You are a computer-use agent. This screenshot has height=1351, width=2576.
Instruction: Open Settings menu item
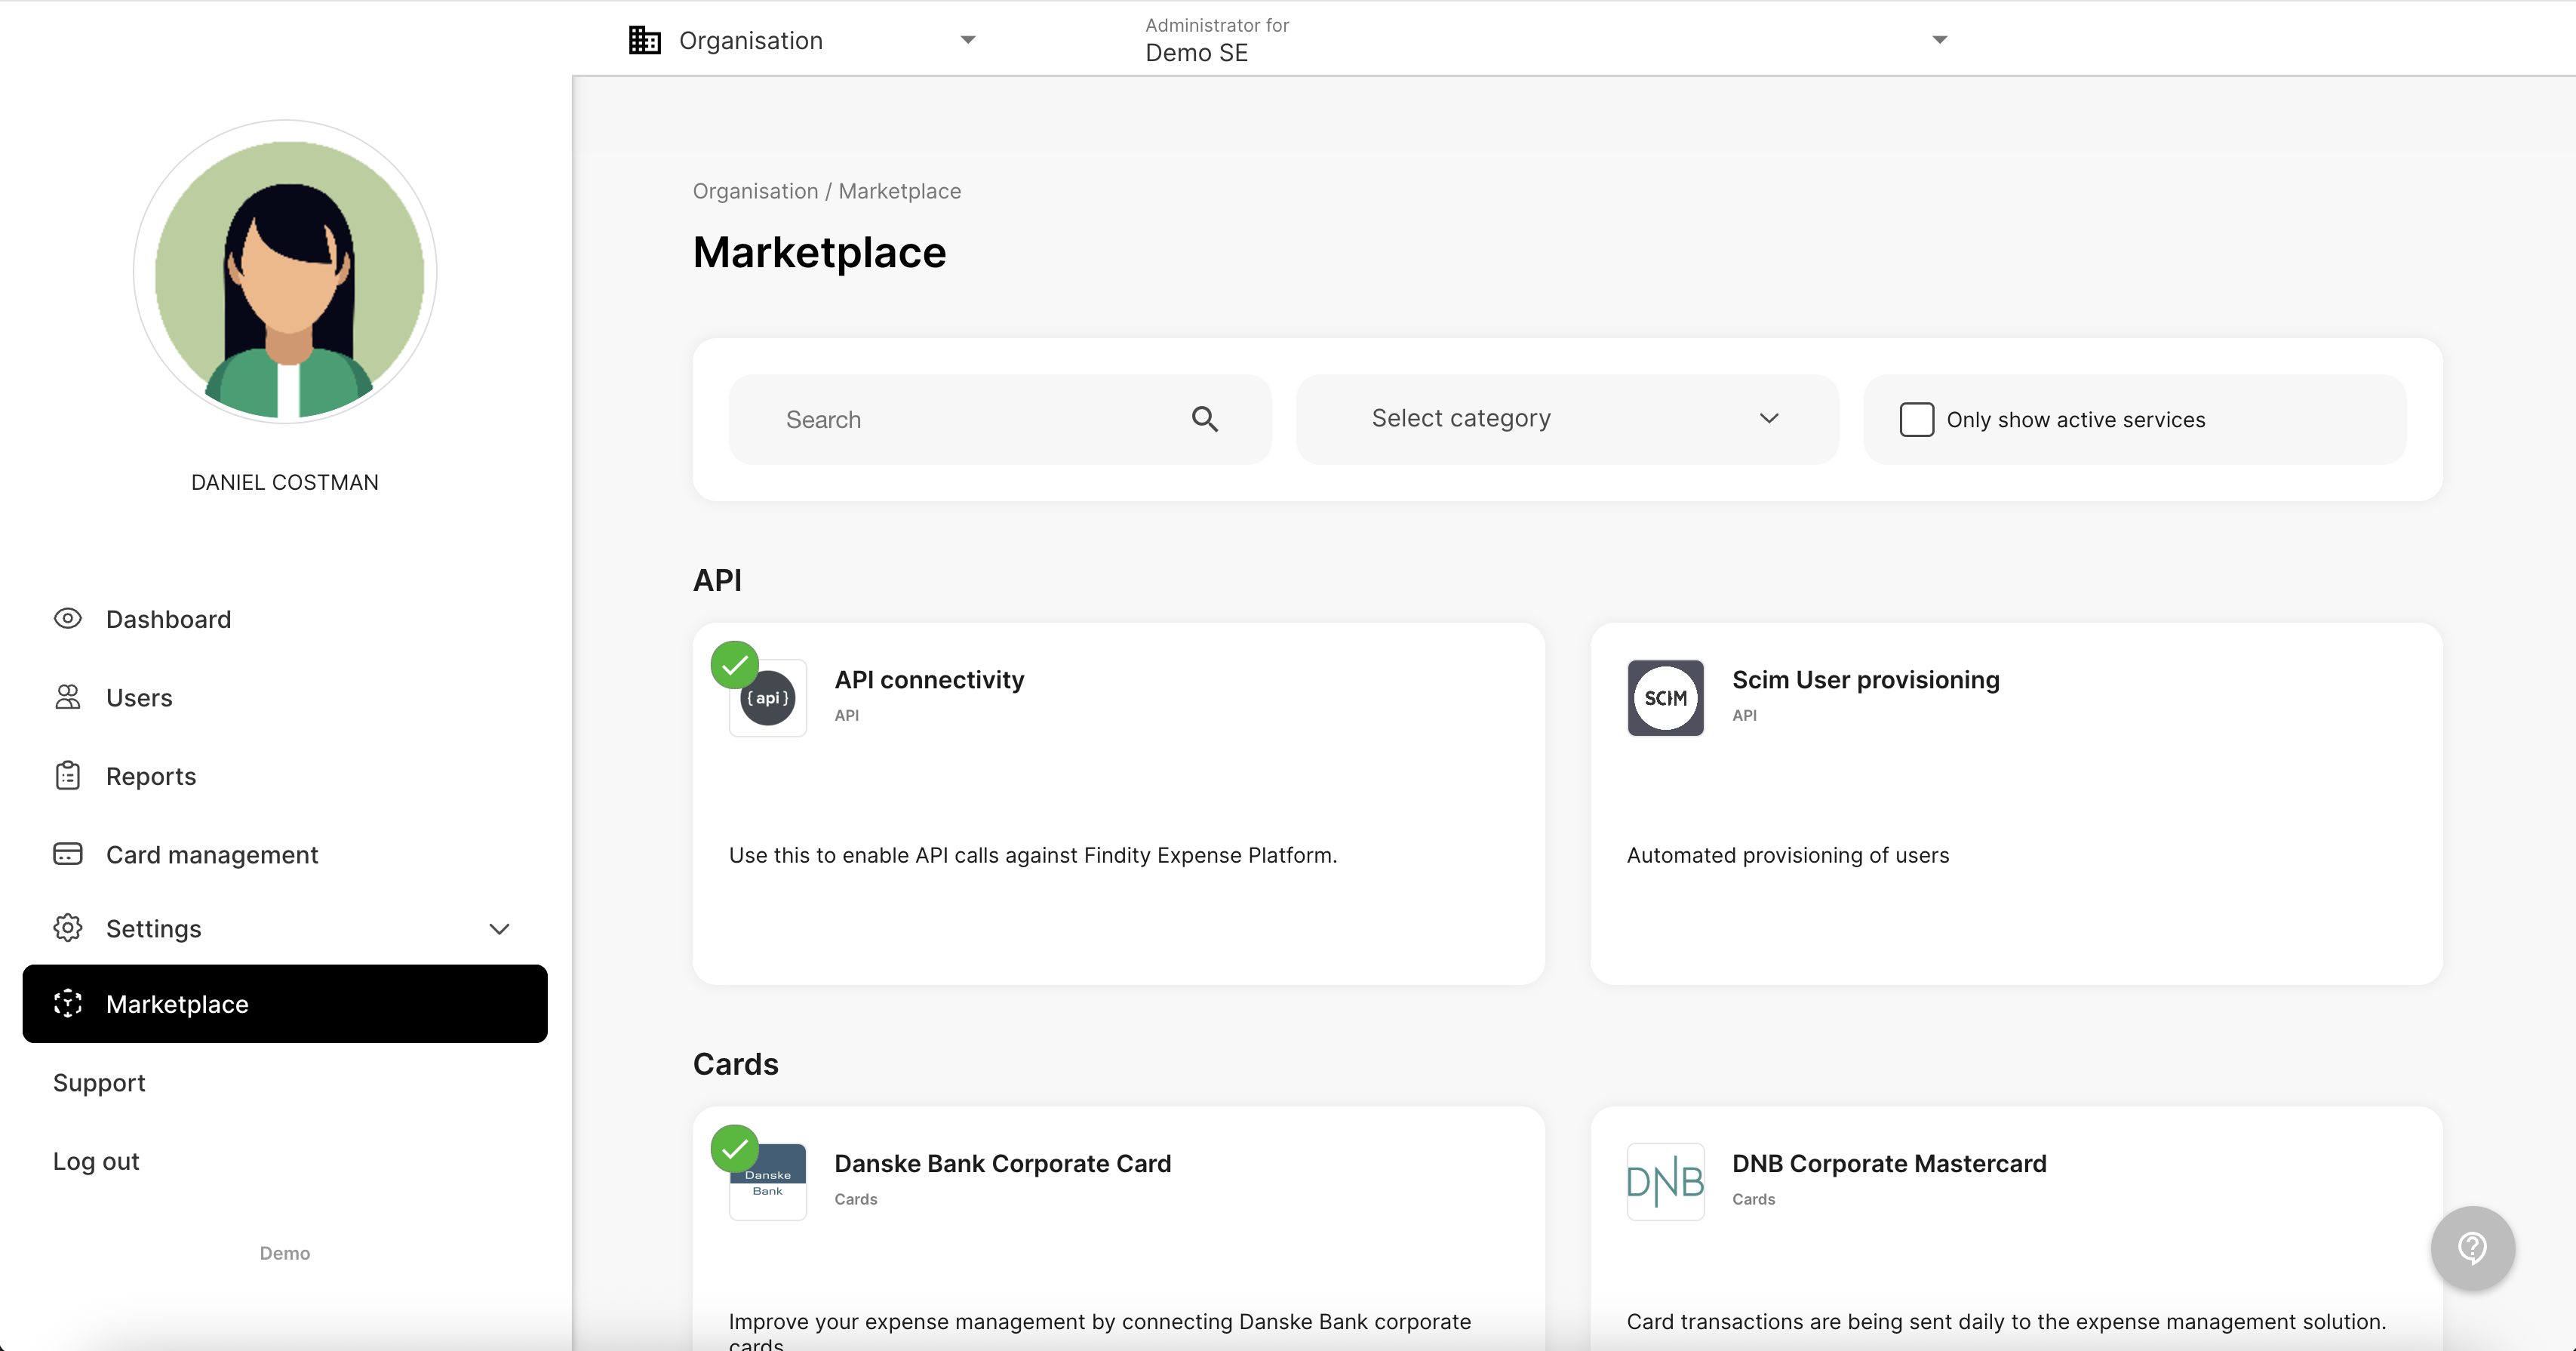pos(285,929)
